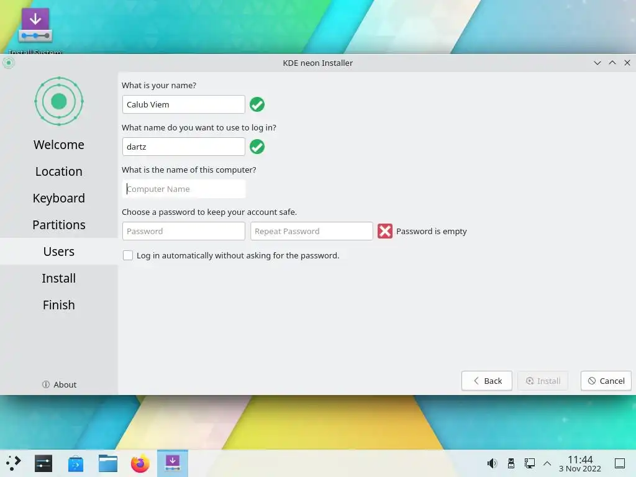636x477 pixels.
Task: Click the red X password error icon
Action: tap(385, 231)
